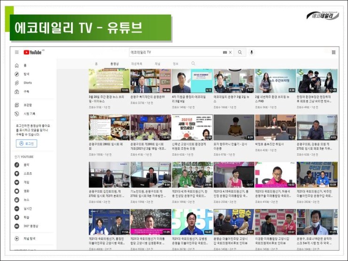Screen dimensions: 348x261
Task: Select the 동영상 videos tab
Action: click(115, 63)
